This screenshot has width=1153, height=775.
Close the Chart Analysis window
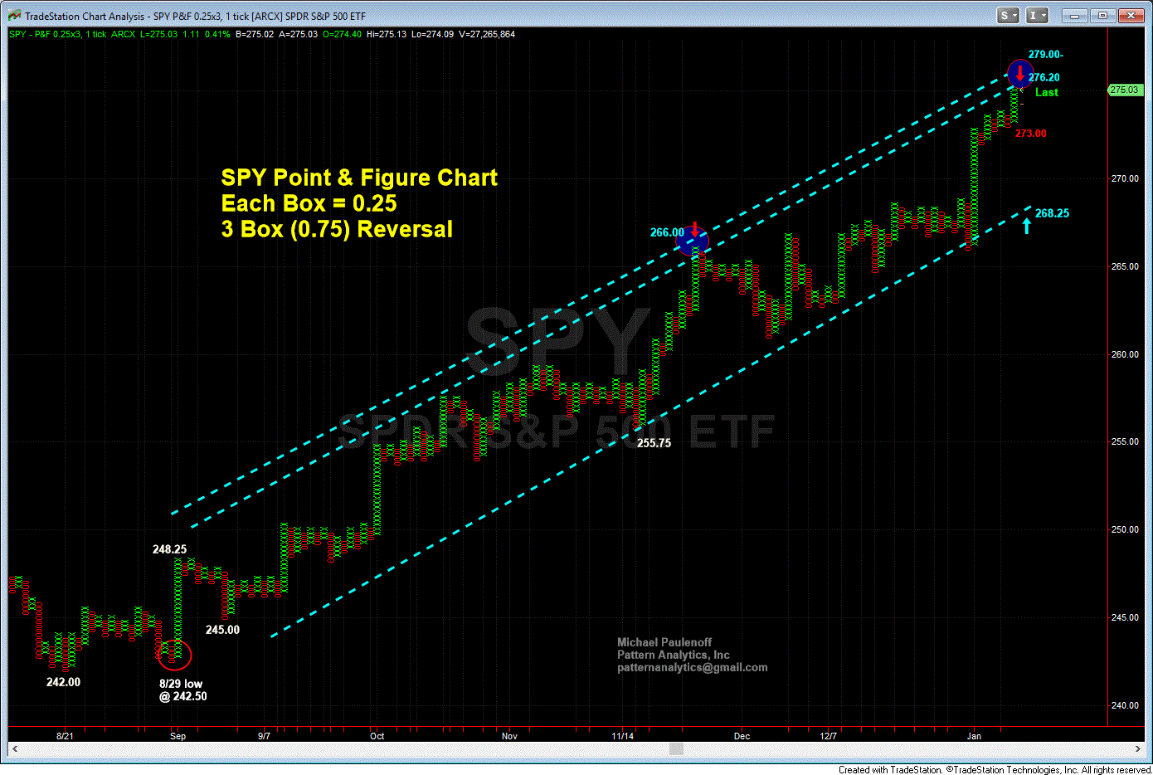tap(1131, 16)
